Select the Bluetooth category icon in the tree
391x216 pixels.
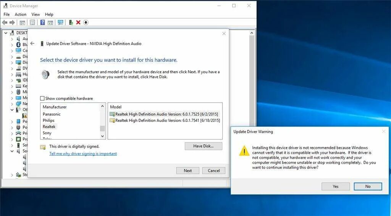(x=18, y=45)
